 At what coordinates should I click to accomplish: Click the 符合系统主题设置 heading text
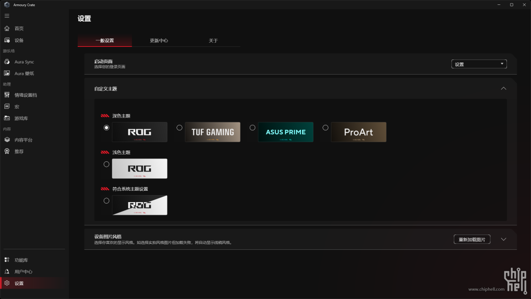tap(130, 189)
